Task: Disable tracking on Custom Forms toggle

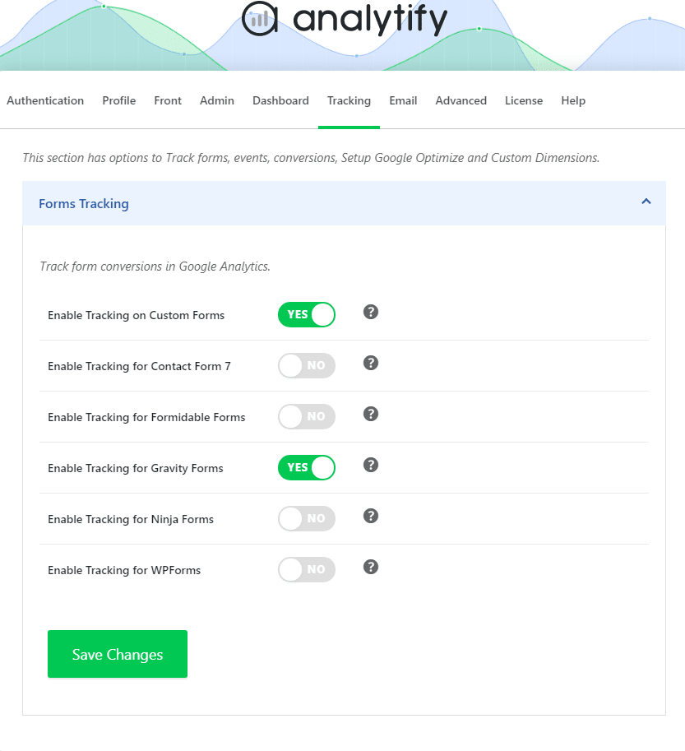Action: tap(307, 315)
